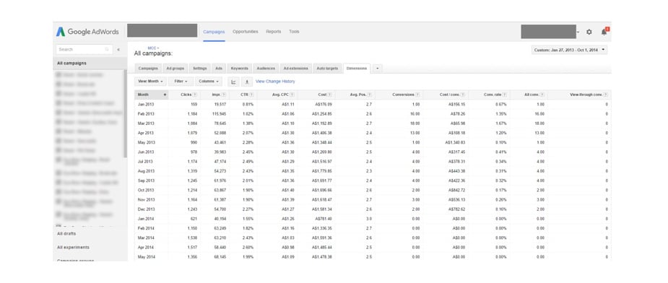Click the help icon next to All conv.
This screenshot has height=283, width=668.
(x=542, y=95)
